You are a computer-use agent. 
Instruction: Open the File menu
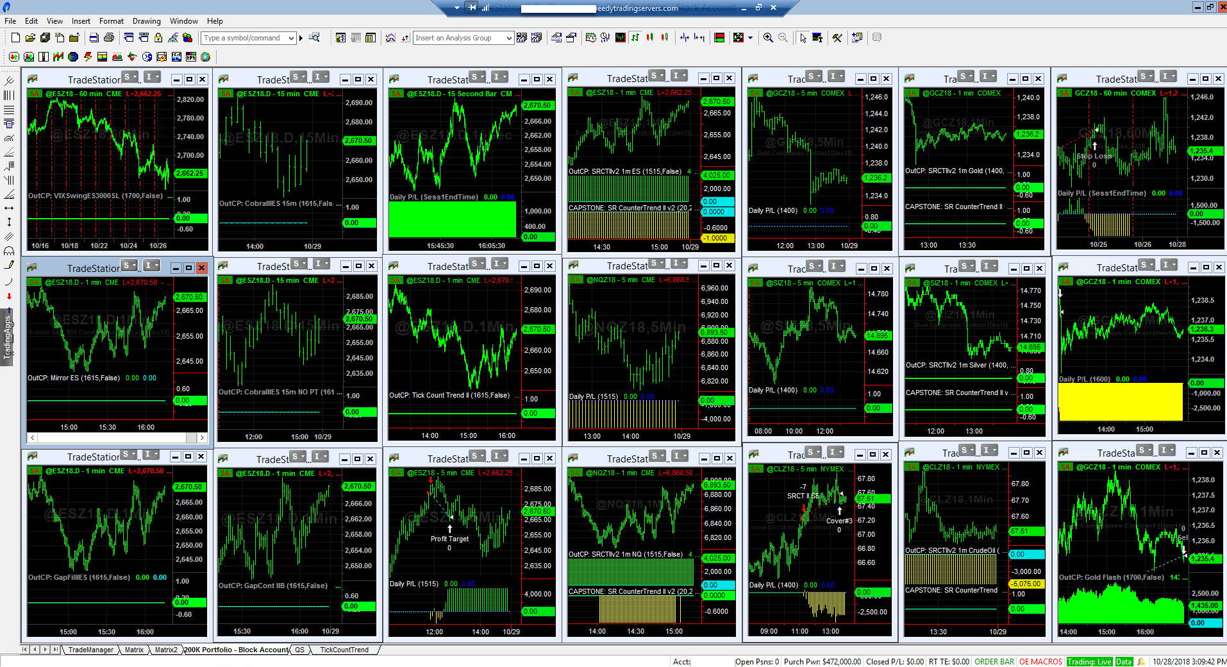[x=10, y=21]
